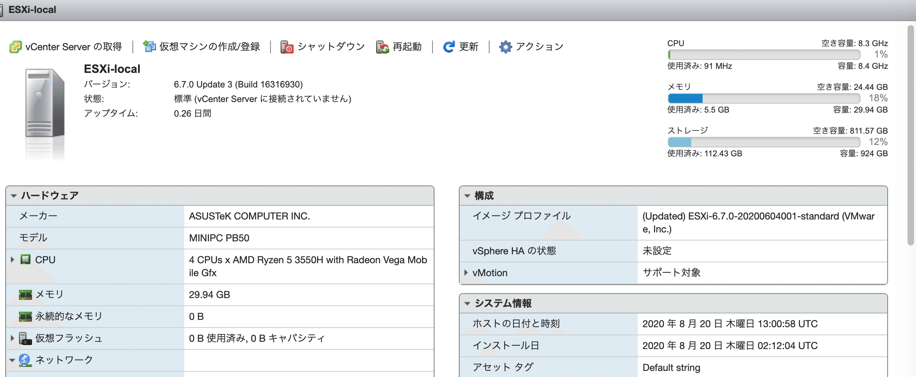916x377 pixels.
Task: Click the 容量: 924 GB text
Action: point(864,153)
